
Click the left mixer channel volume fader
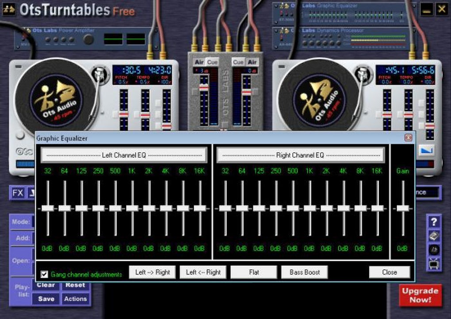click(204, 87)
